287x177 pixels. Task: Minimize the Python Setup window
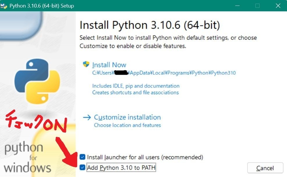pos(237,6)
